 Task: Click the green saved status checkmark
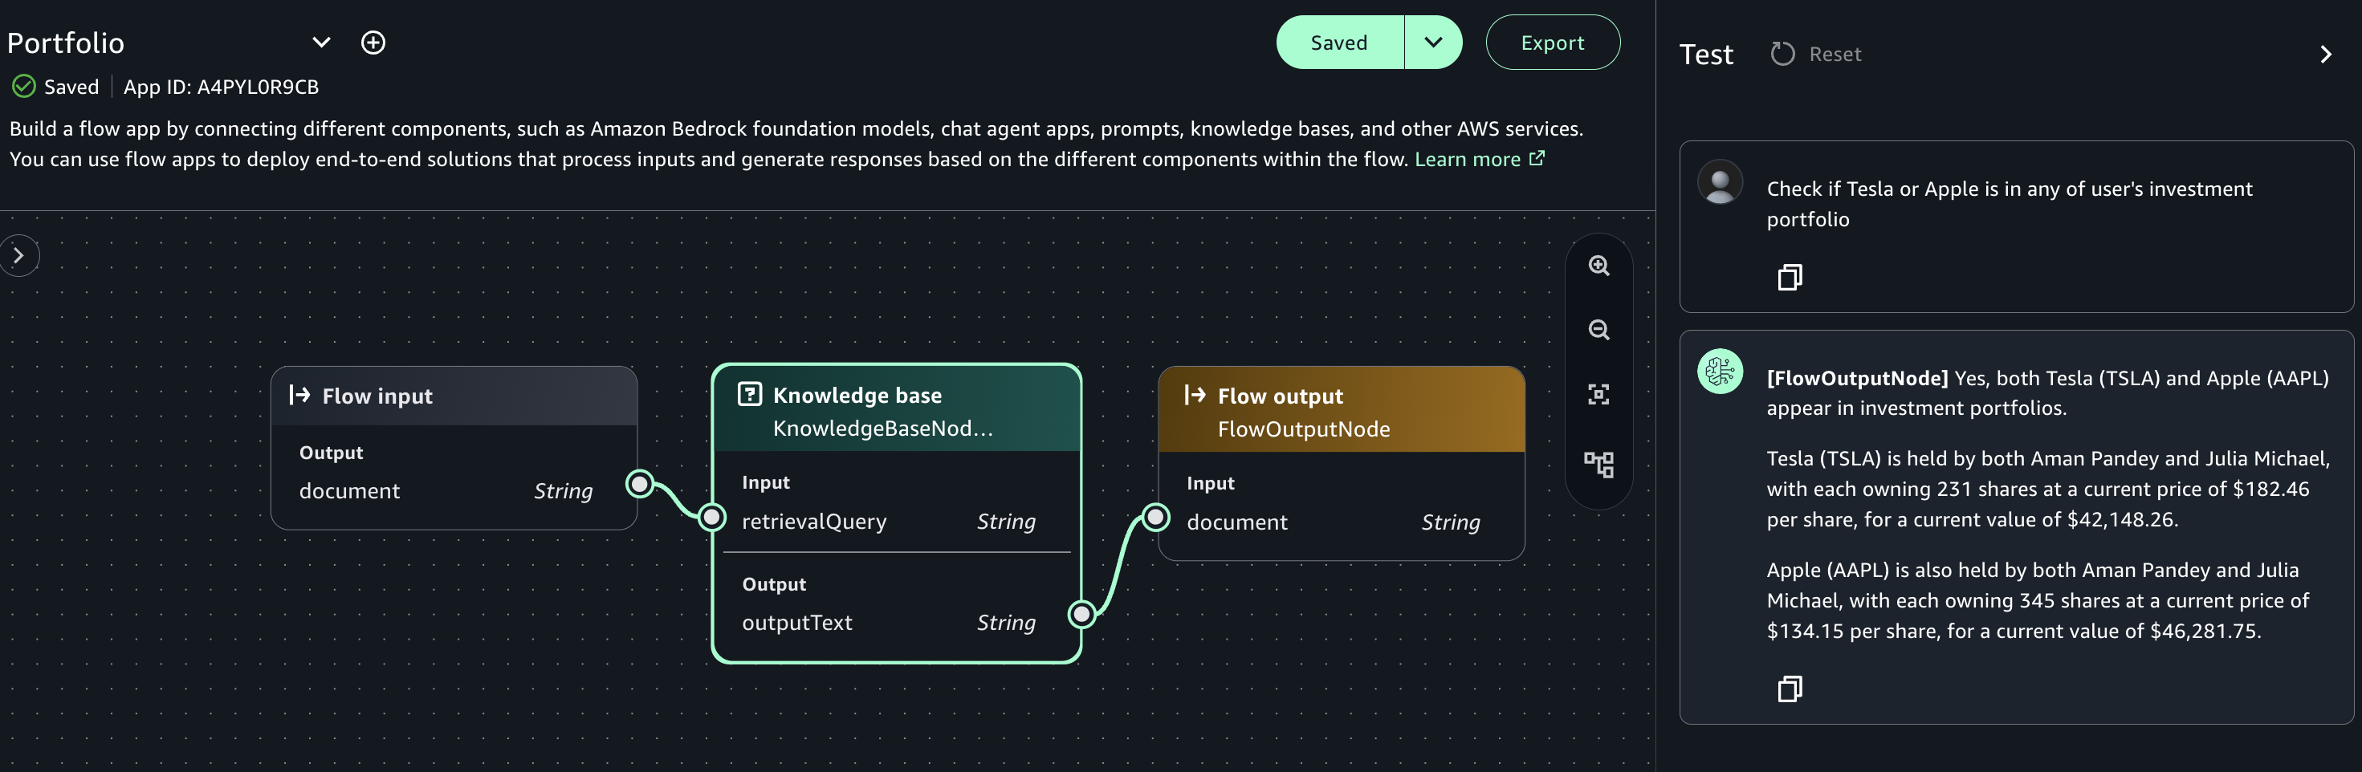(24, 86)
